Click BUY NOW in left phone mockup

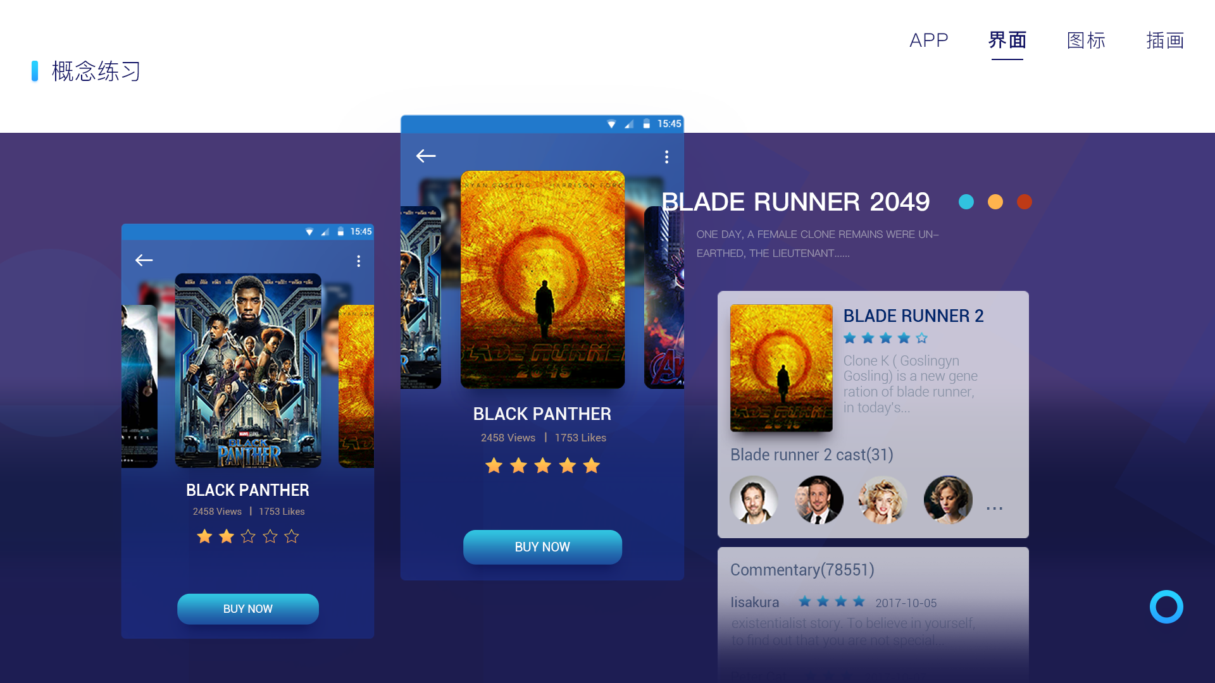tap(248, 609)
